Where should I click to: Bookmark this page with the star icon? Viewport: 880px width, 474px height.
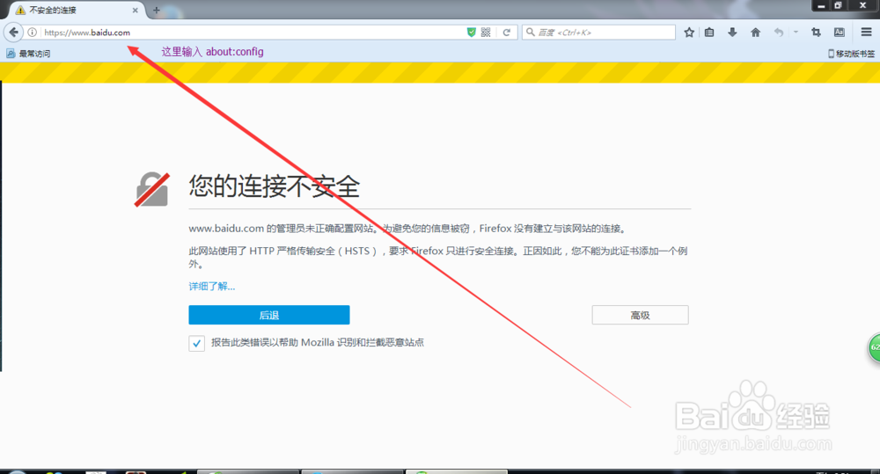click(689, 33)
